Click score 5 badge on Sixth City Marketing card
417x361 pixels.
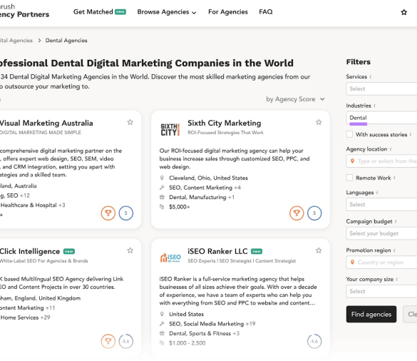(x=314, y=213)
